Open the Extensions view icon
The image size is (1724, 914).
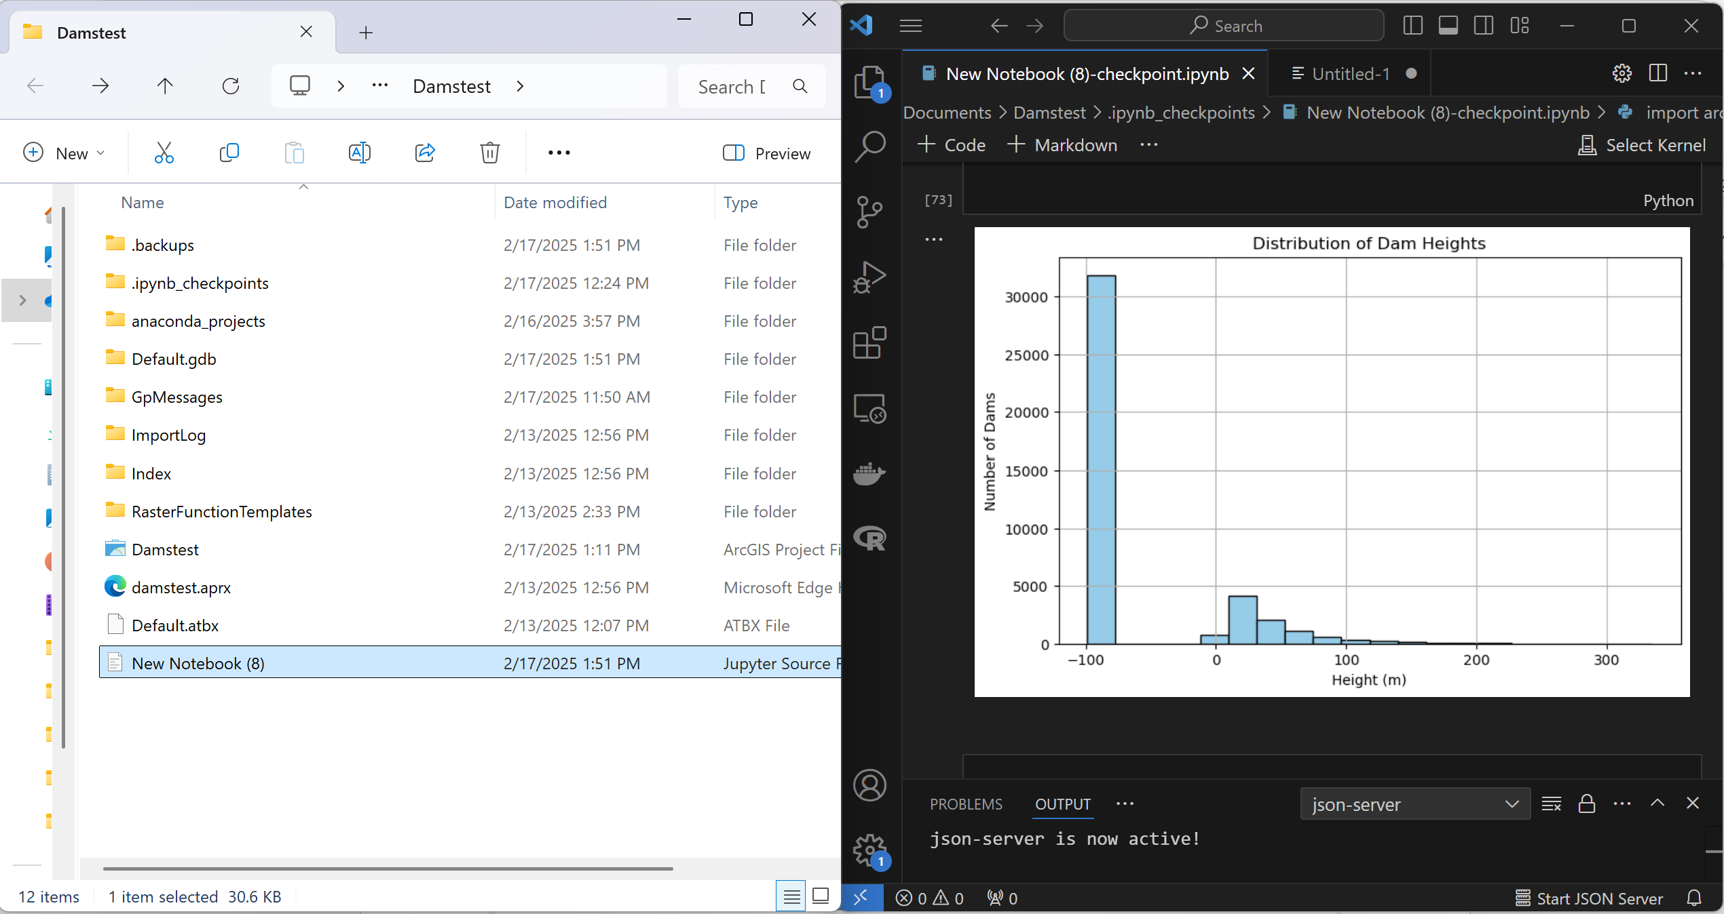[869, 342]
